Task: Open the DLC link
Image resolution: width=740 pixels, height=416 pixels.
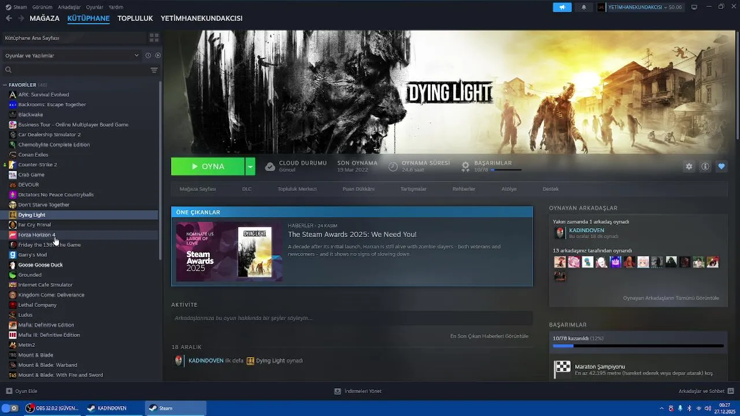Action: (x=247, y=189)
